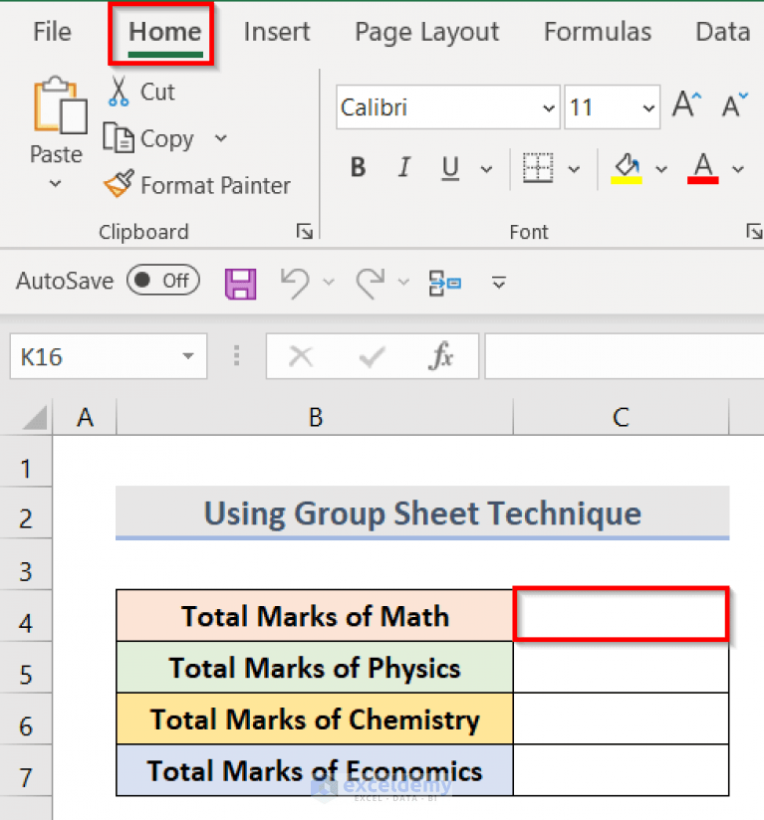This screenshot has height=820, width=764.
Task: Apply yellow fill color to selection
Action: coord(628,167)
